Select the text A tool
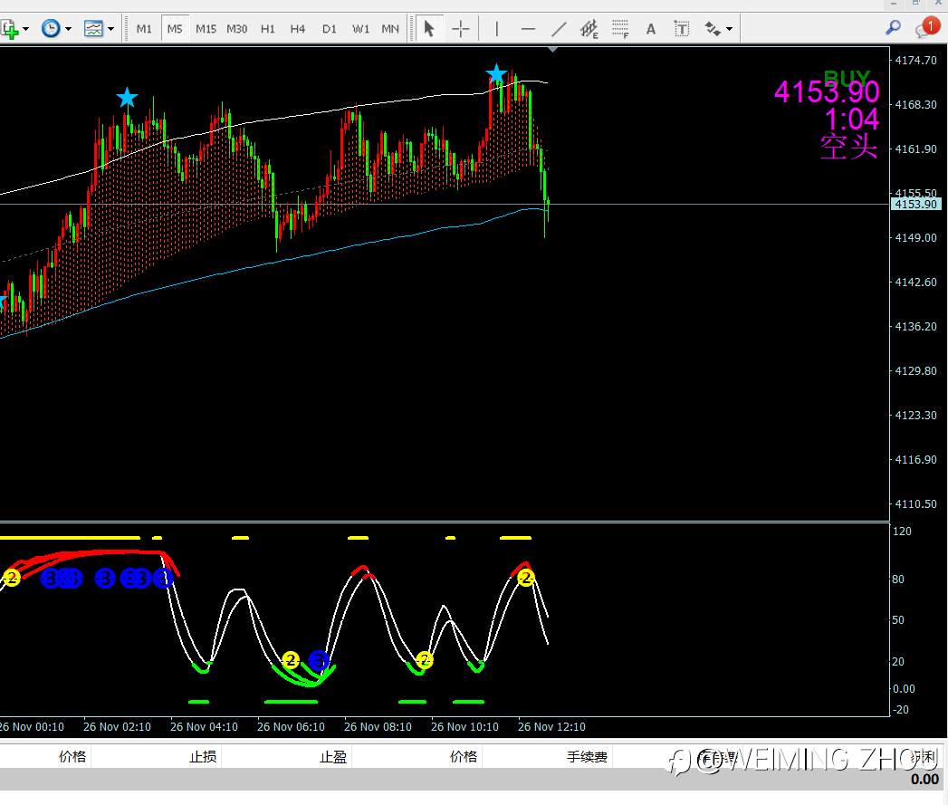The height and width of the screenshot is (805, 948). pyautogui.click(x=650, y=28)
